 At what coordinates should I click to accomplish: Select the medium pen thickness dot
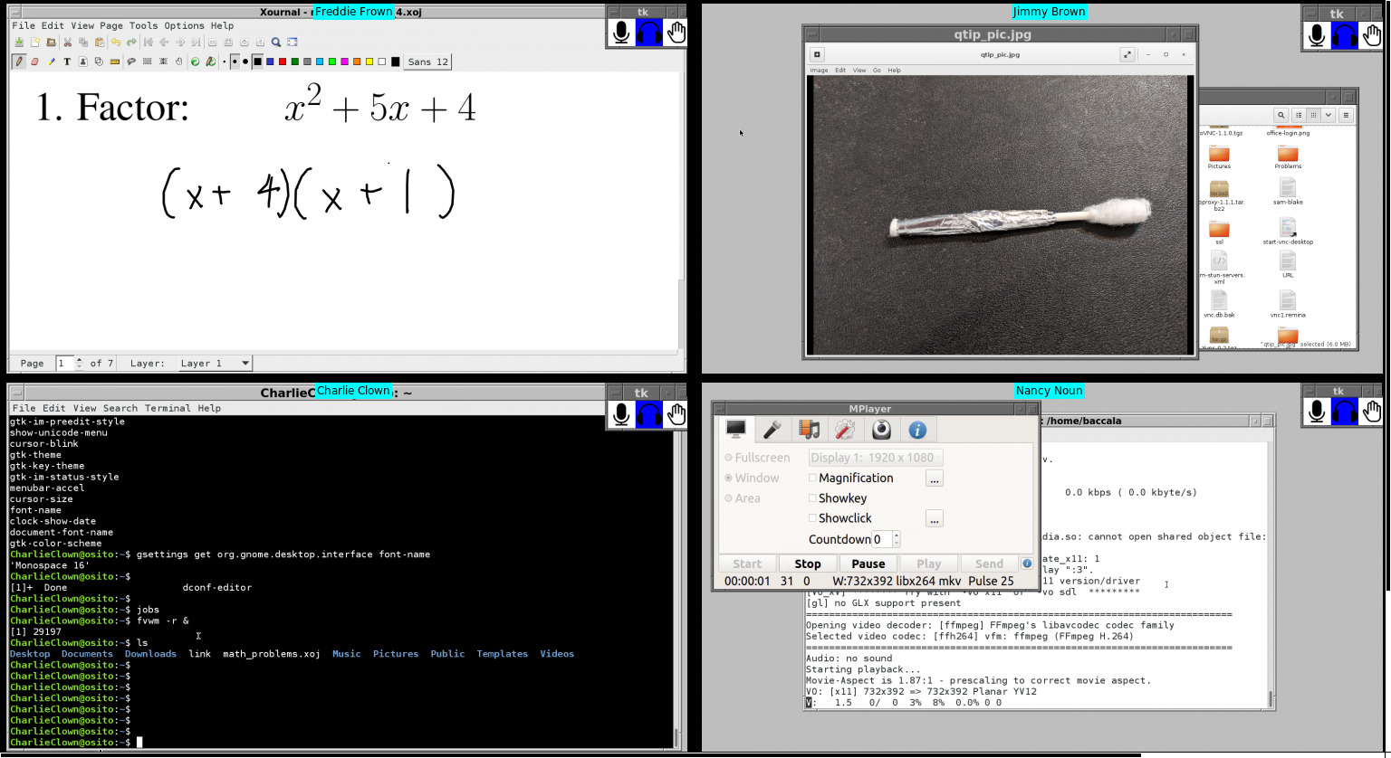(235, 62)
